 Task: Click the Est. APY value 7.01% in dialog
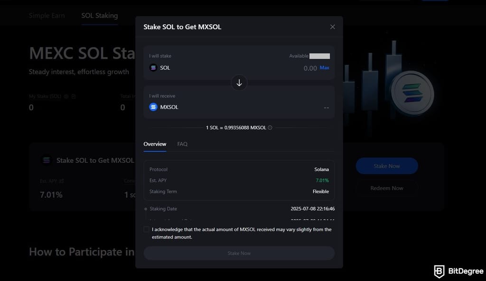(322, 180)
